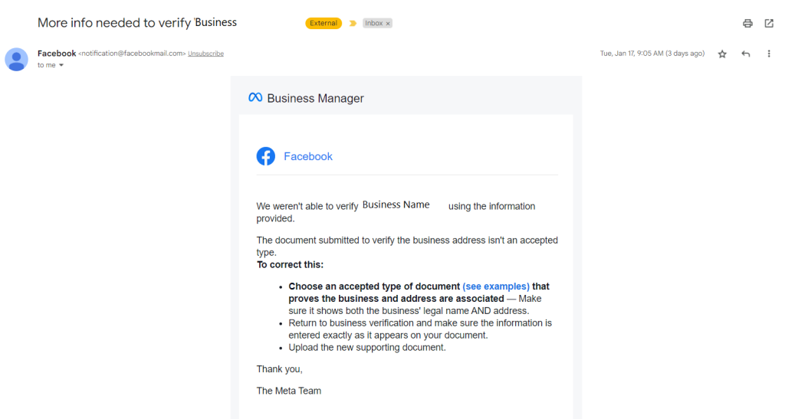Click the Unsubscribe link

click(x=205, y=54)
